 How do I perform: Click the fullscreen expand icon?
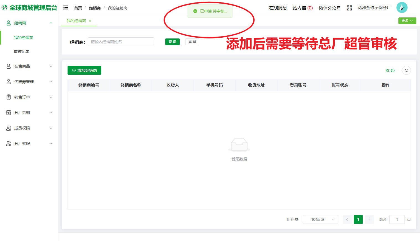pos(349,8)
